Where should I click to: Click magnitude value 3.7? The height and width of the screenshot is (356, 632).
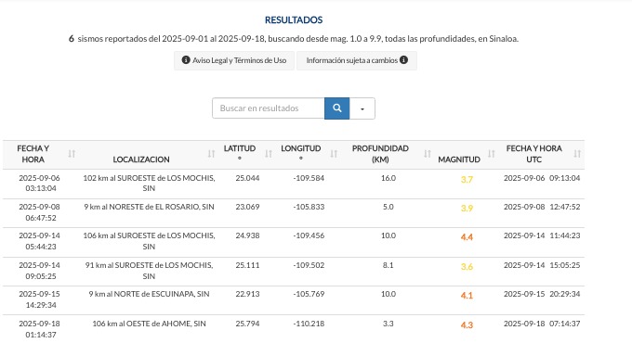467,180
